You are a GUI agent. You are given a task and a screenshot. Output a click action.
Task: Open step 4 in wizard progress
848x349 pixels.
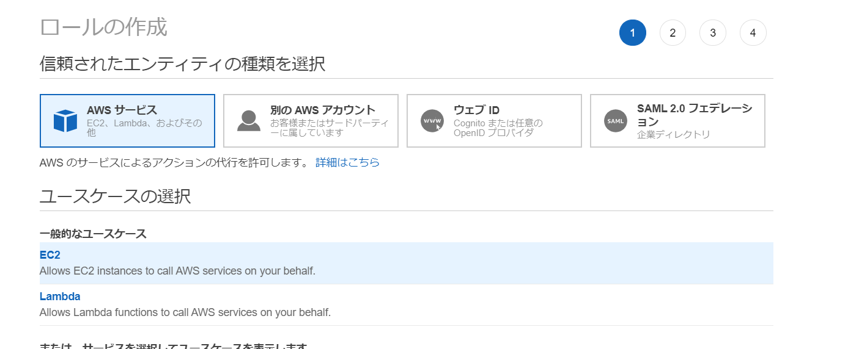pyautogui.click(x=753, y=33)
